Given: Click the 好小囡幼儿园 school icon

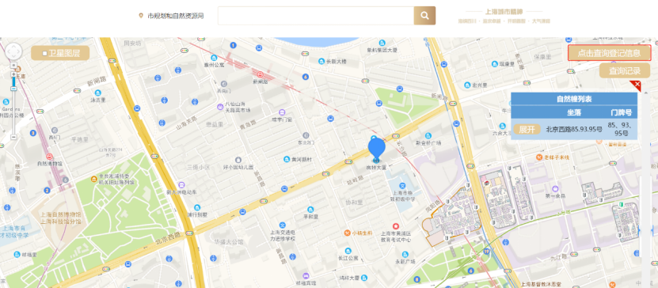Looking at the screenshot, I should click(238, 160).
